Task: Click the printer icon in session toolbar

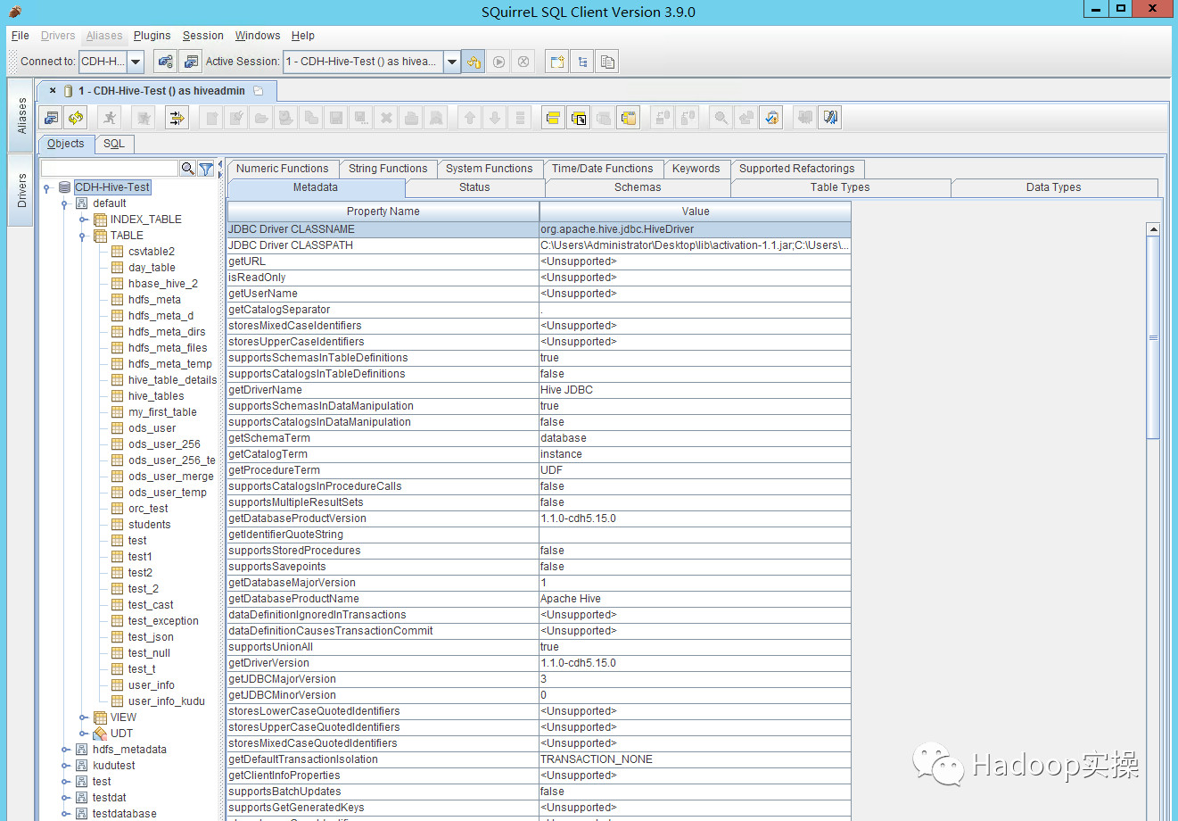Action: 411,118
